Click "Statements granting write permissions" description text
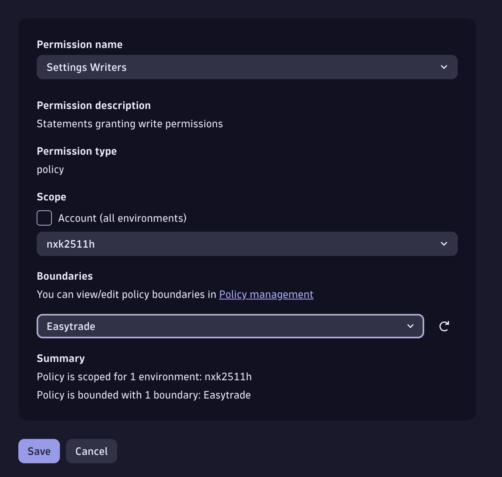The width and height of the screenshot is (502, 477). point(130,124)
